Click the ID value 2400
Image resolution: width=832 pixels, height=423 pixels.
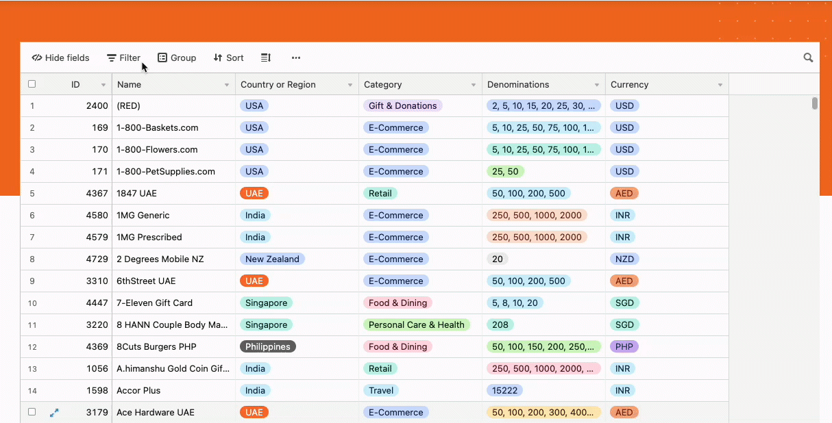point(97,106)
